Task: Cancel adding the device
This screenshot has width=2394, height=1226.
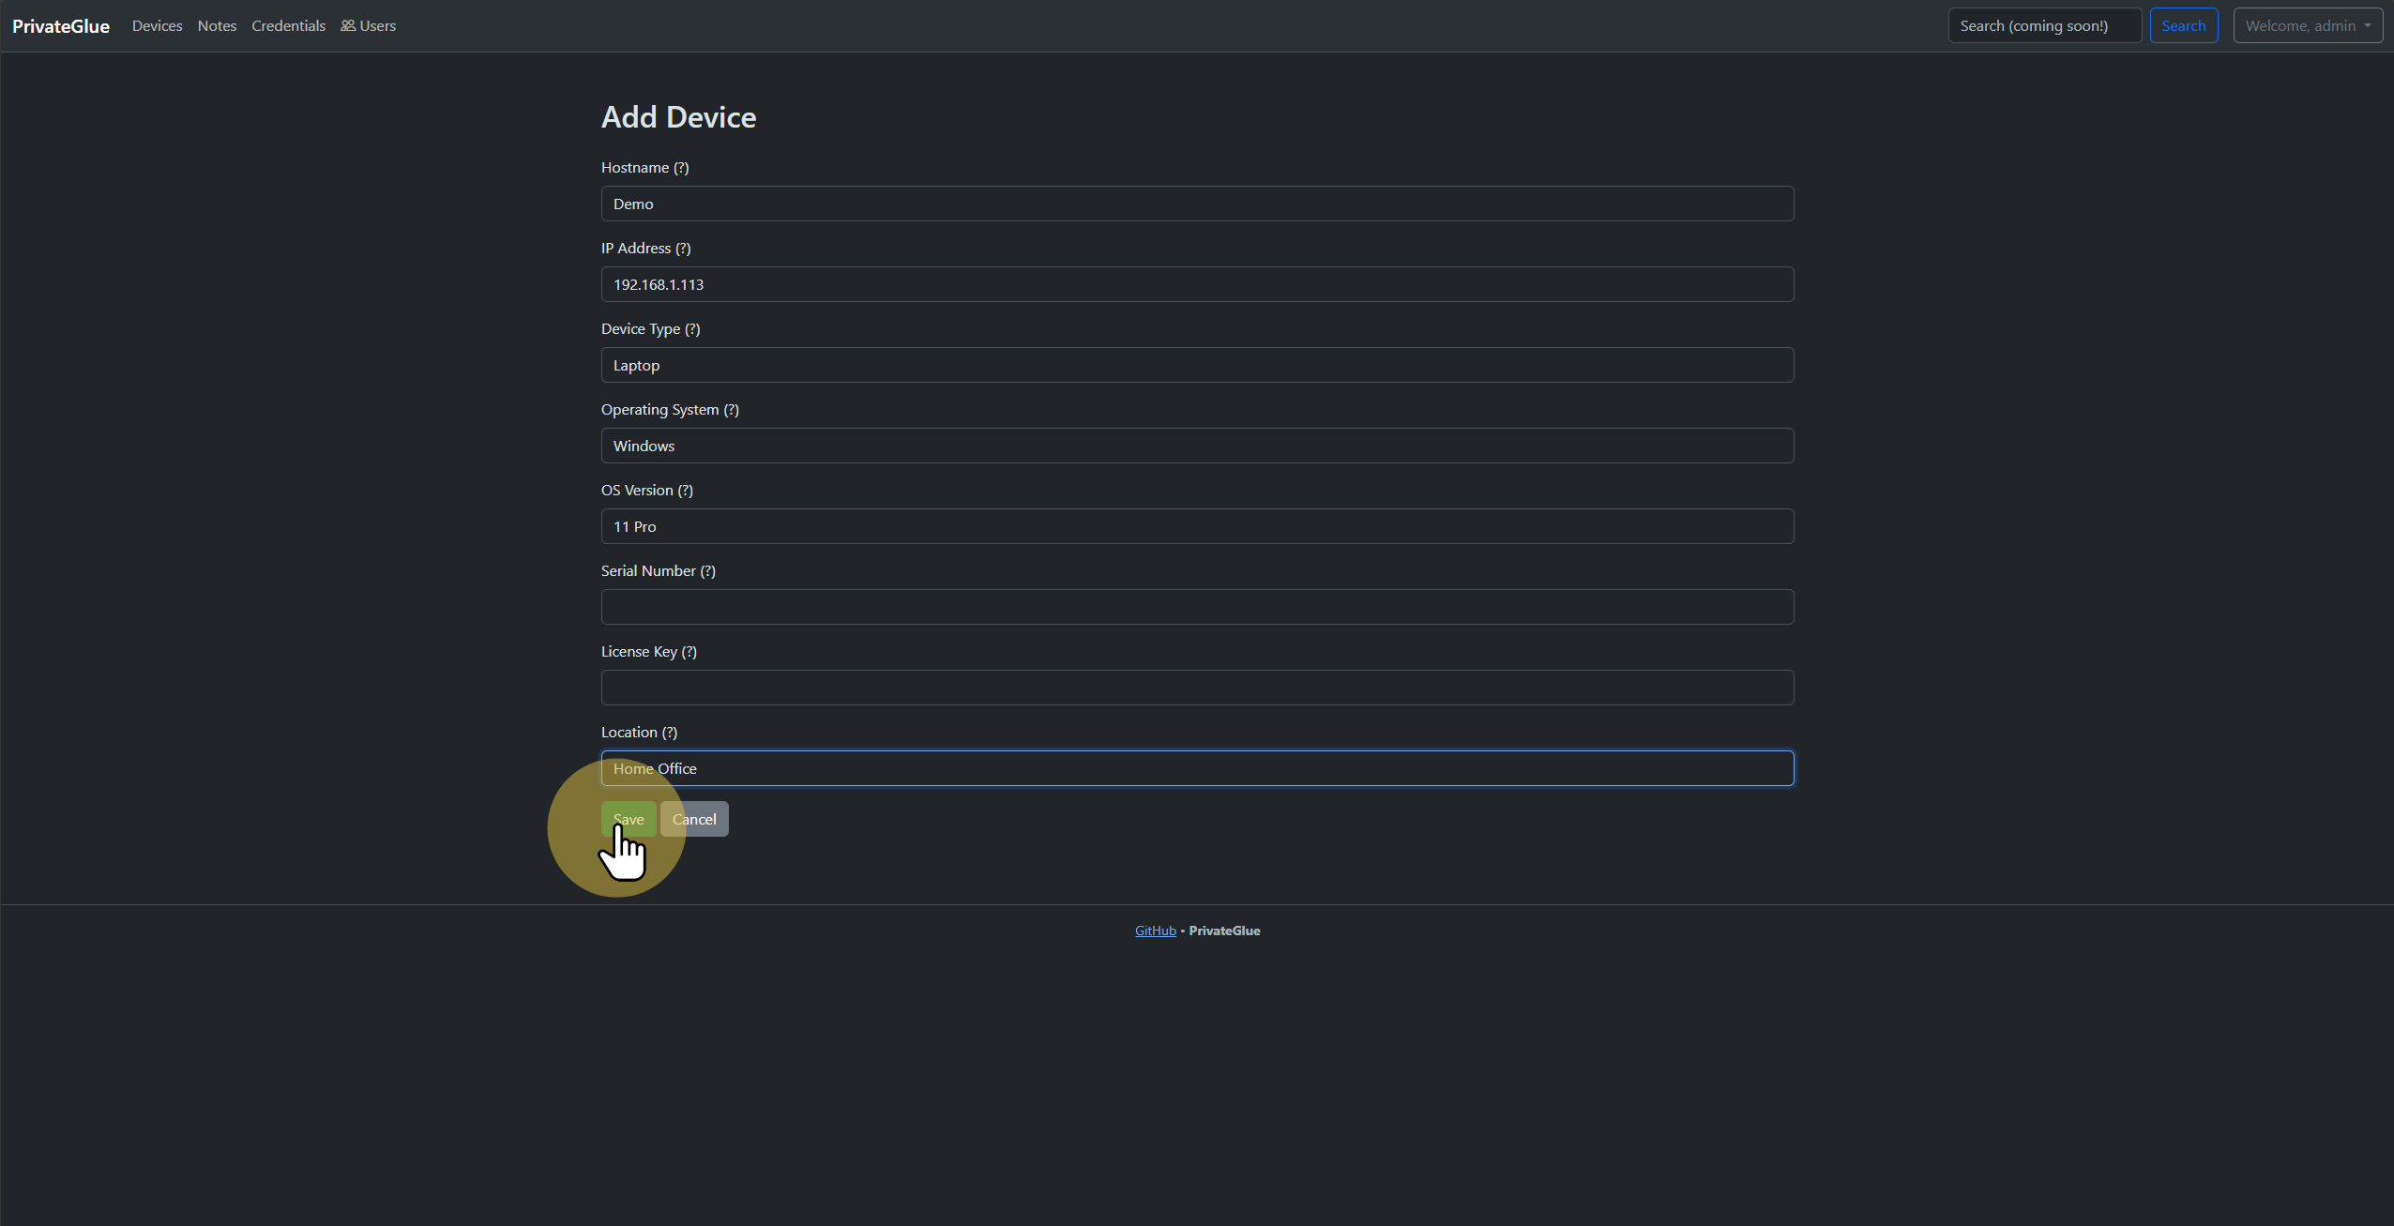Action: click(694, 819)
